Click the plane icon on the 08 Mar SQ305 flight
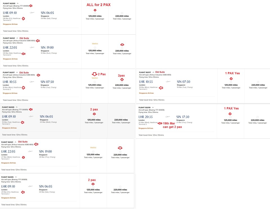Image resolution: width=270 pixels, height=209 pixels. point(32,13)
